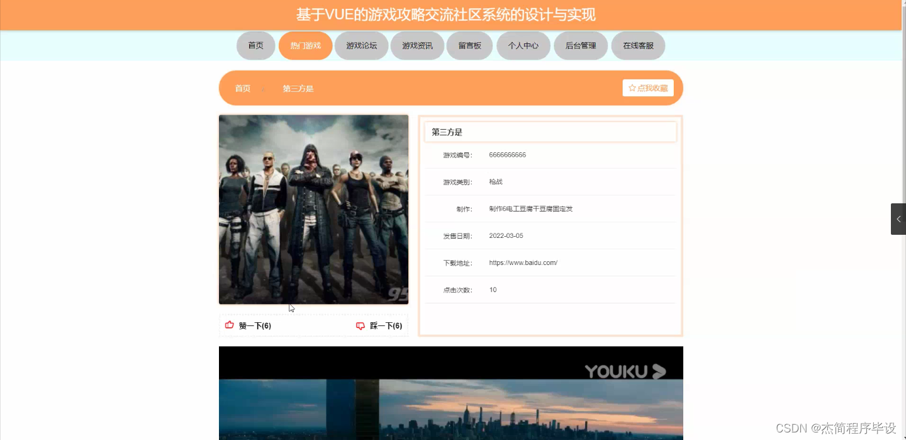Click the 游戏类别： label
The image size is (906, 440).
click(x=457, y=183)
